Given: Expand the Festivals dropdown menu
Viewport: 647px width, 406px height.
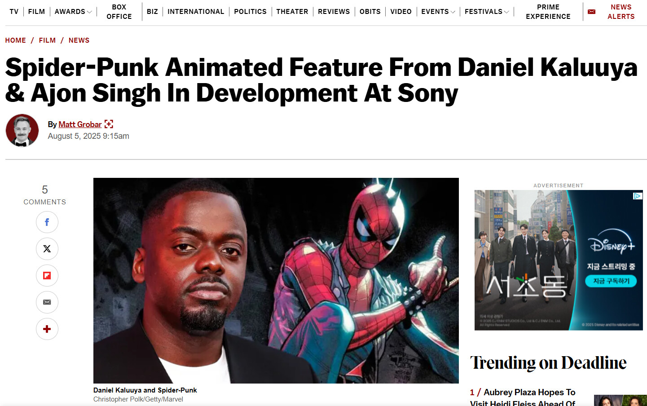Looking at the screenshot, I should pyautogui.click(x=506, y=12).
